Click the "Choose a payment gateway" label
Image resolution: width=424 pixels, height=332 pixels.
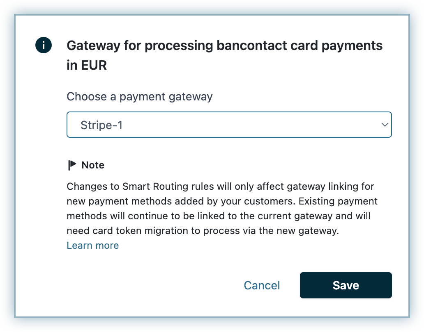(x=140, y=97)
